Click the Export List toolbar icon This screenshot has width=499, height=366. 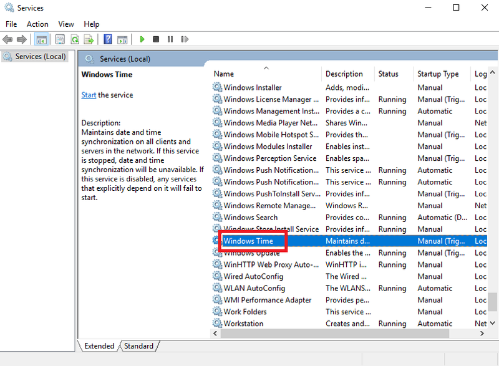point(89,39)
